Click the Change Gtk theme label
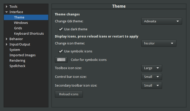Screen dimensions: 190x111 (x=69, y=21)
